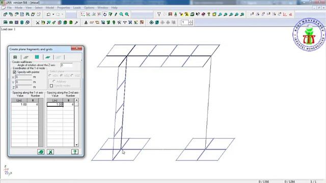This screenshot has width=326, height=183.
Task: Select the second tab icon in dialog
Action: coord(26,57)
